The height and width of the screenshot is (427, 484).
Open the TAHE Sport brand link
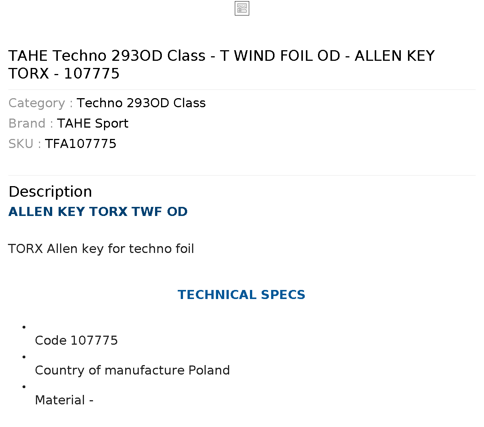[x=93, y=123]
